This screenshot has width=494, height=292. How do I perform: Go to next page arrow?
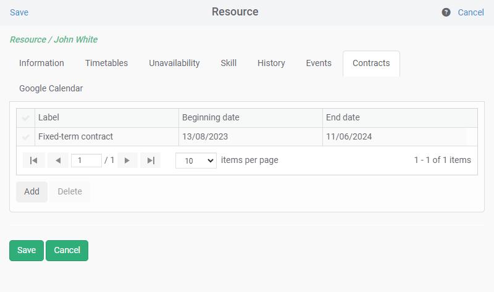(127, 161)
